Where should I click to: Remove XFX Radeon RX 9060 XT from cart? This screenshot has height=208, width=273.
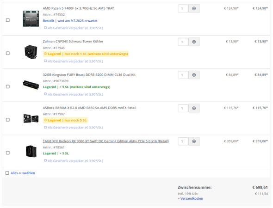pyautogui.click(x=194, y=141)
